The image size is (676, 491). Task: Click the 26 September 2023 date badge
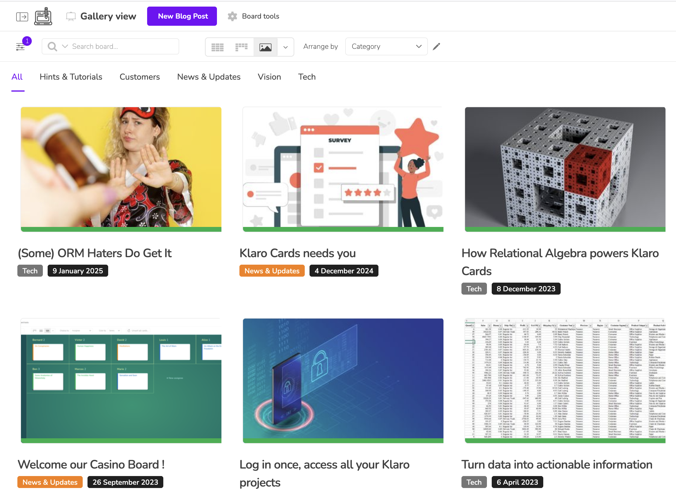click(x=125, y=482)
